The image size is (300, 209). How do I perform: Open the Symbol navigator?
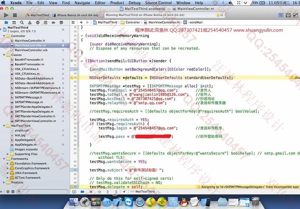14,23
